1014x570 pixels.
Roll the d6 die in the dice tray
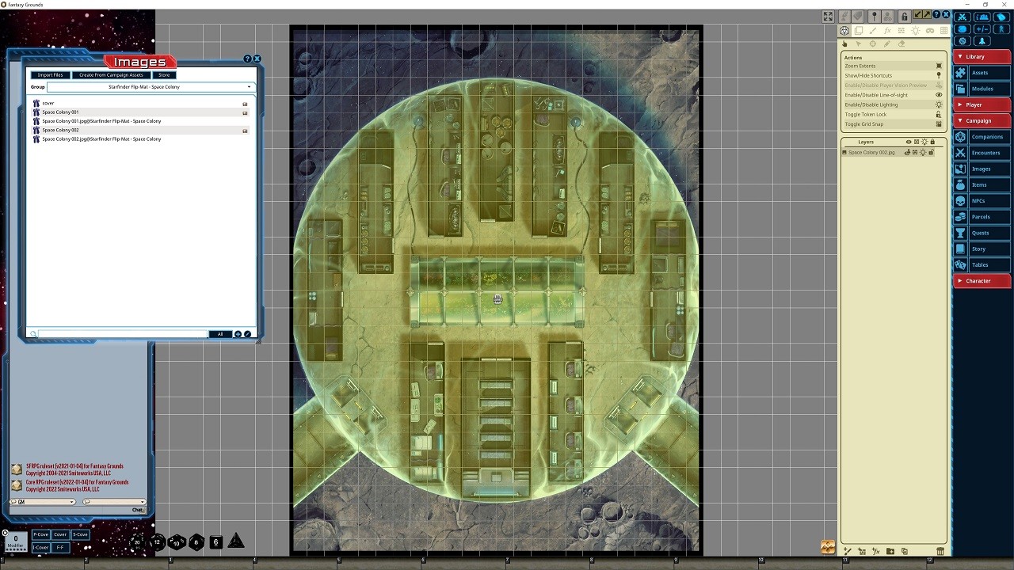click(x=215, y=541)
